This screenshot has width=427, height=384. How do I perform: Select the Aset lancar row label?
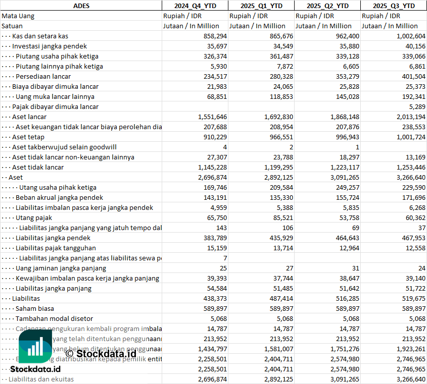(x=29, y=117)
